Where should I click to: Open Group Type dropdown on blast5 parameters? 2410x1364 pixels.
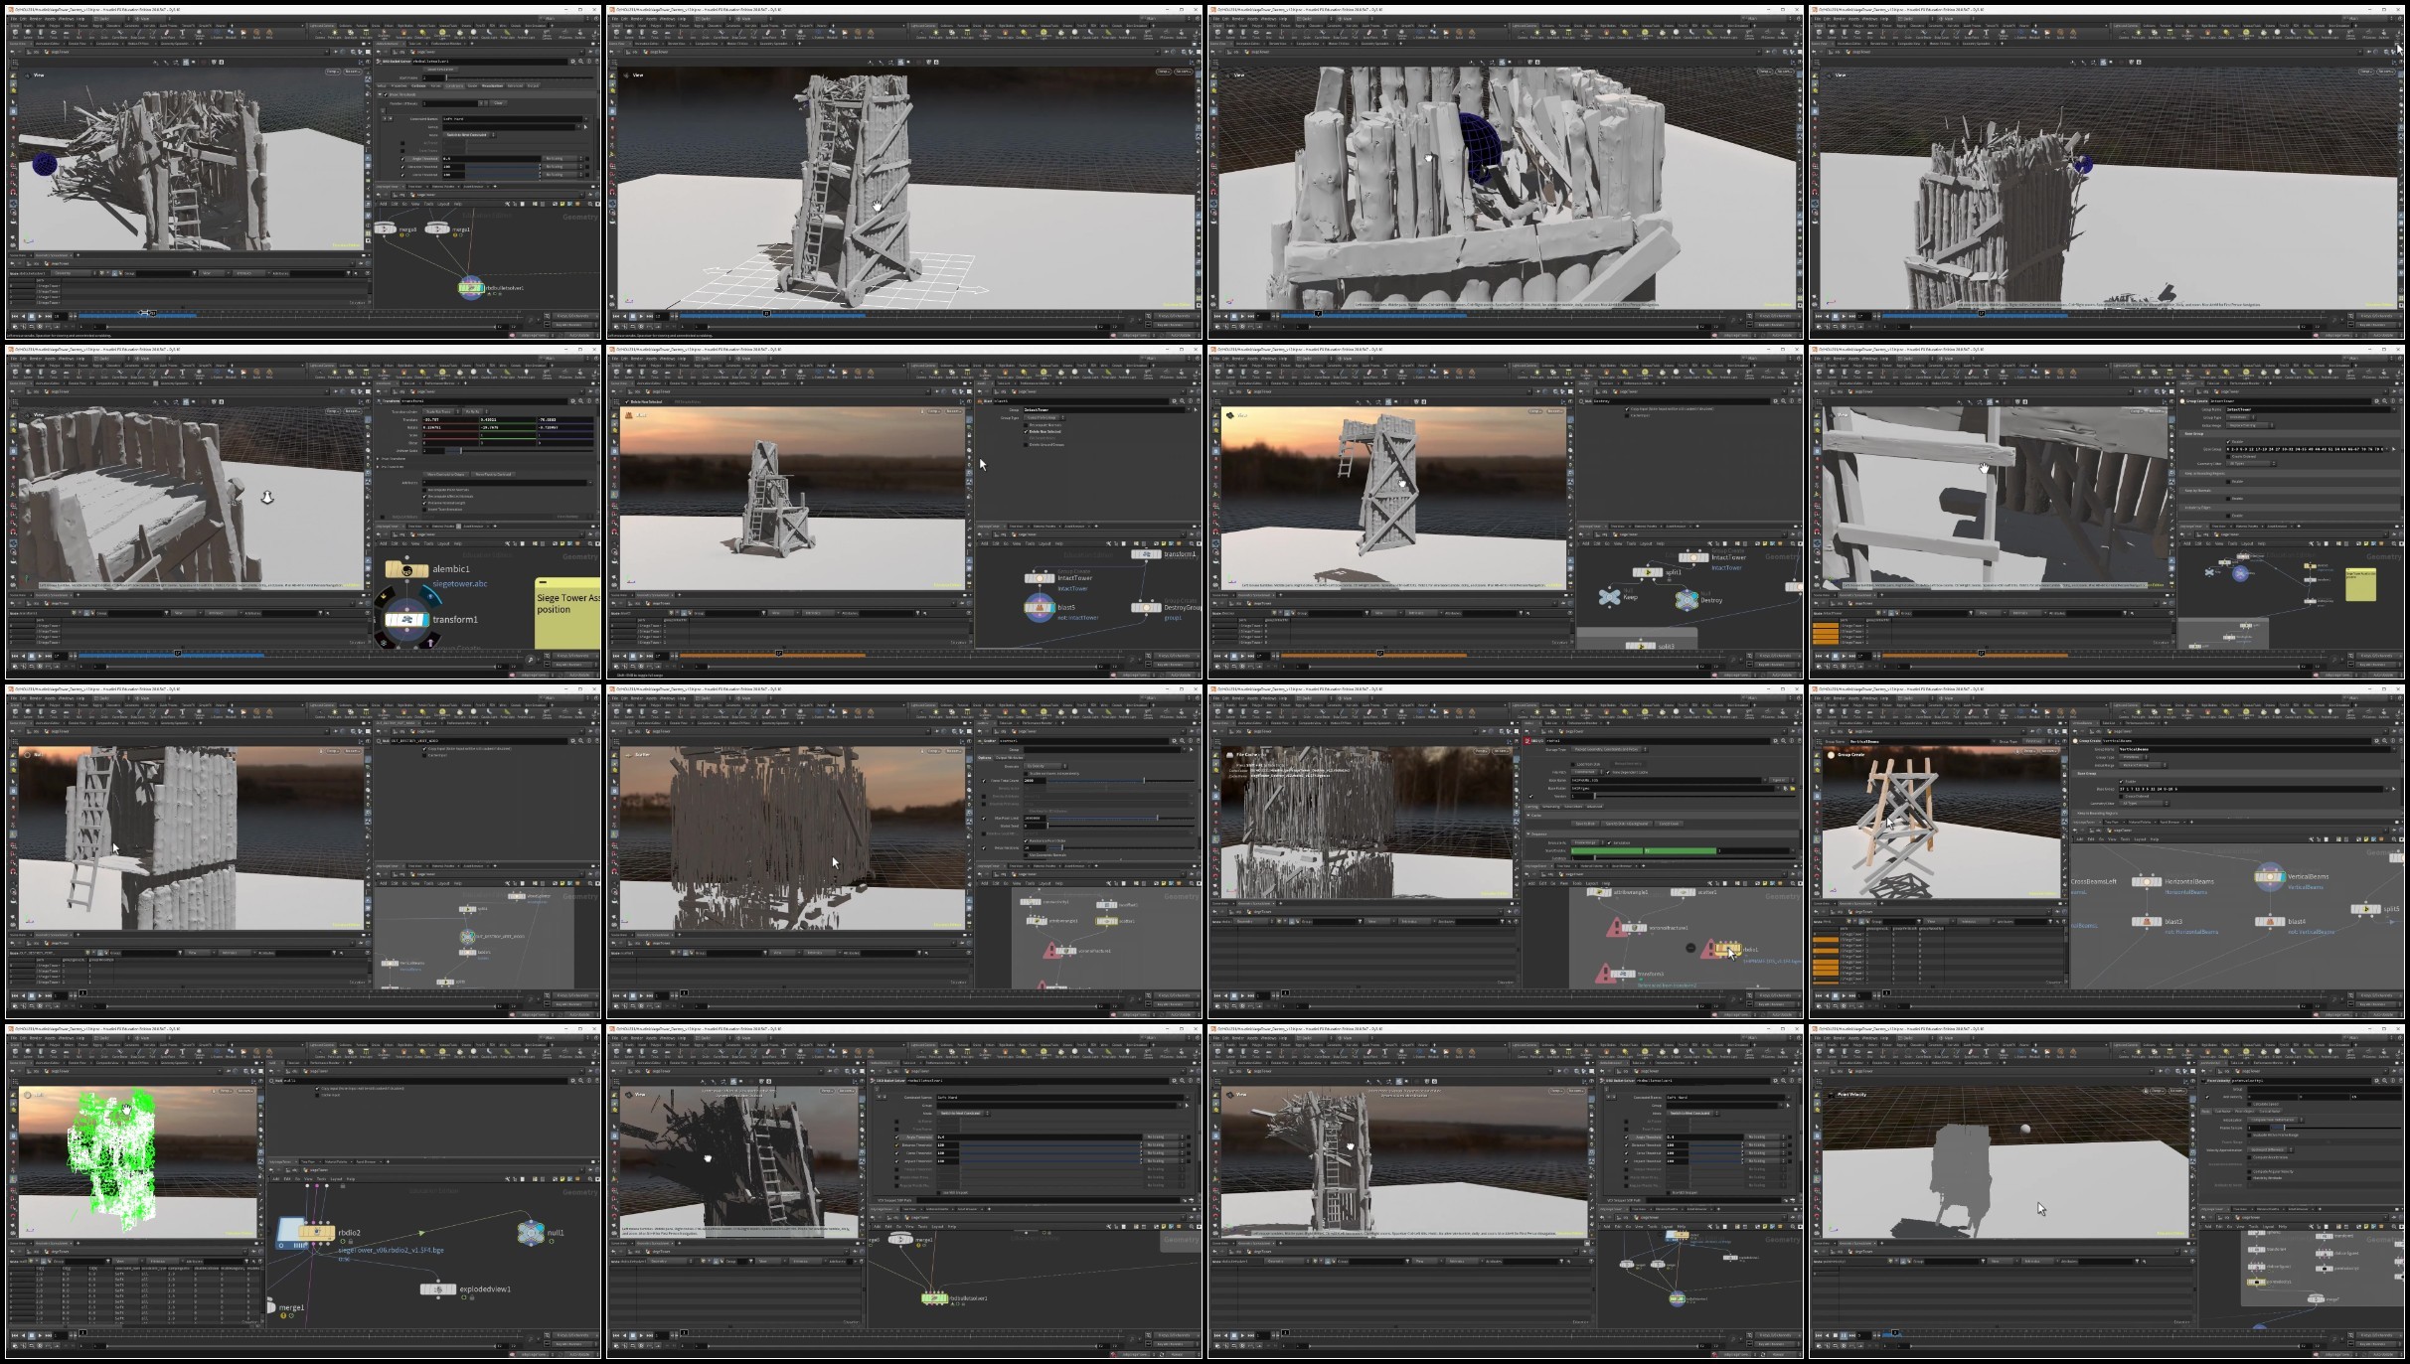[1044, 417]
